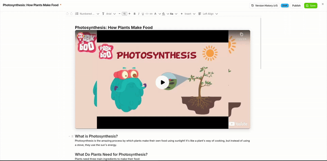Screen dimensions: 327x161
Task: Click the add block plus beside heading
Action: (x=69, y=136)
